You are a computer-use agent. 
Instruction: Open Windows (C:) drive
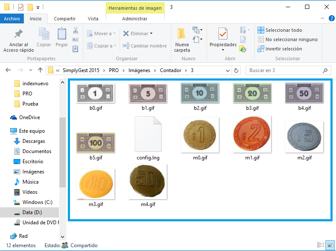click(x=33, y=202)
